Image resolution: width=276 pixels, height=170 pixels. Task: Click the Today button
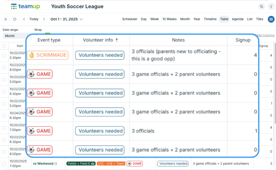click(x=34, y=19)
